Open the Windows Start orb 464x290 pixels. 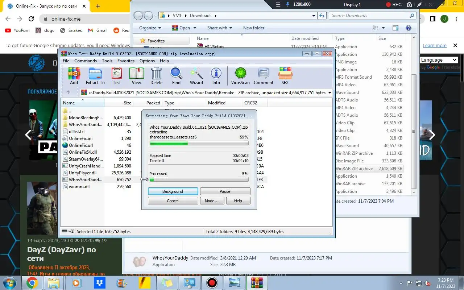[x=9, y=283]
